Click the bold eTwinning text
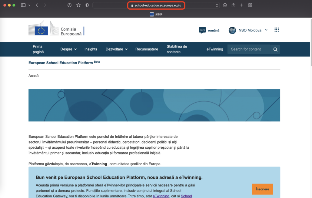Viewport: 312px width, 198px height. tap(98, 164)
